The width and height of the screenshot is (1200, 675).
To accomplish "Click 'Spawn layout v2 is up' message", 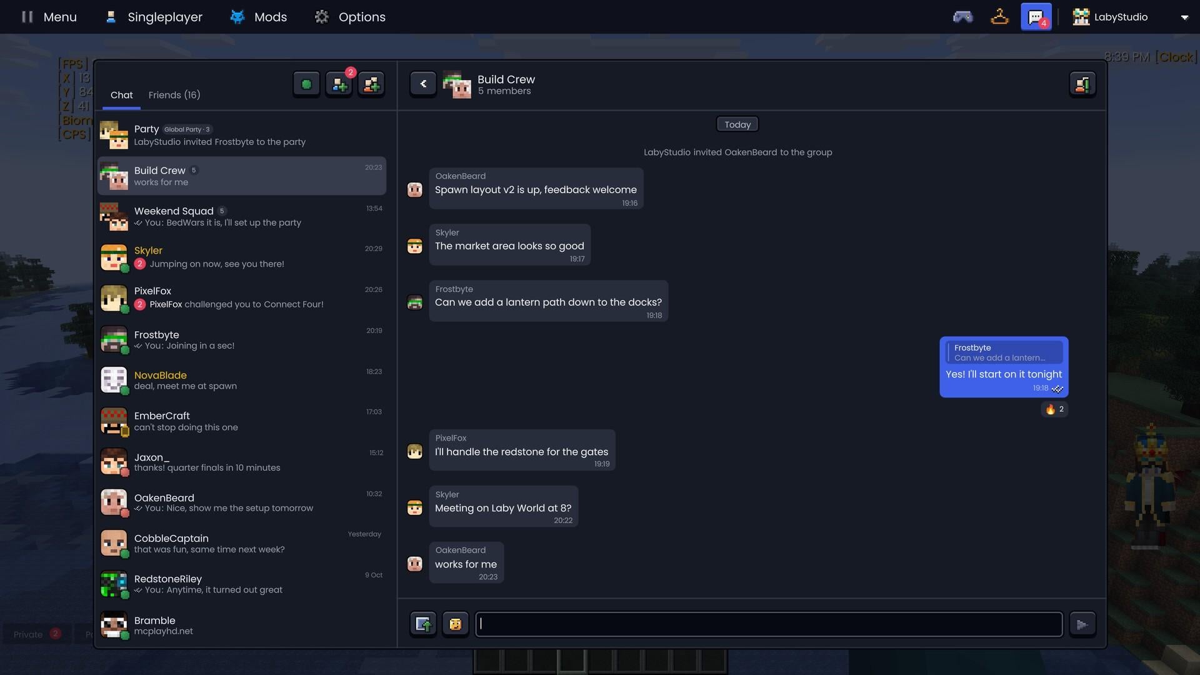I will pos(536,189).
